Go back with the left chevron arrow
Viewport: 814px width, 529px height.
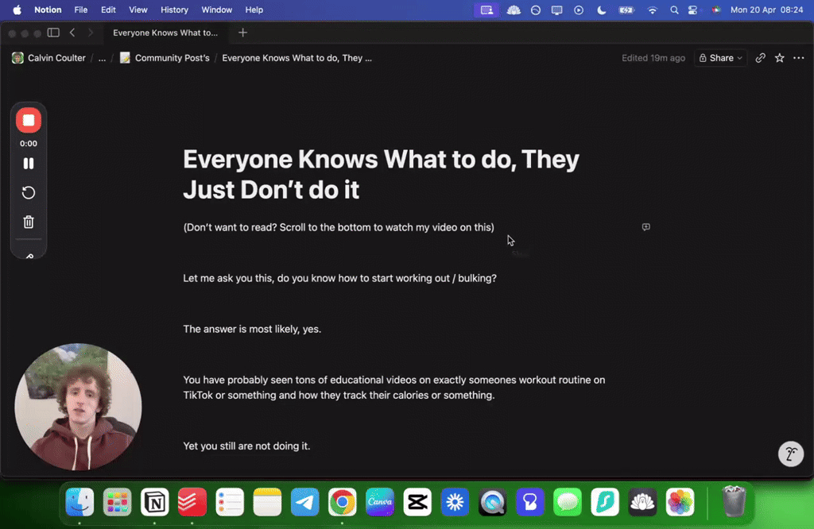[72, 33]
